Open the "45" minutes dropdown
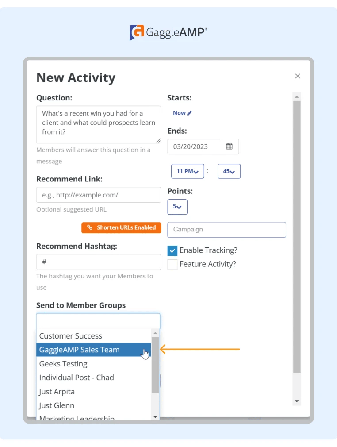The width and height of the screenshot is (337, 447). tap(229, 171)
